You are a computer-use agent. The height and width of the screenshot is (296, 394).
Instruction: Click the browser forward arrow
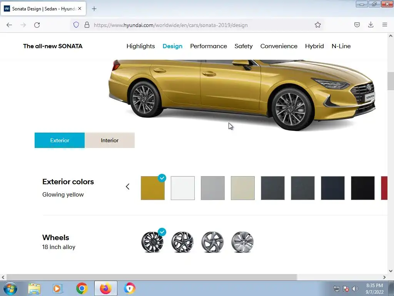[x=23, y=25]
